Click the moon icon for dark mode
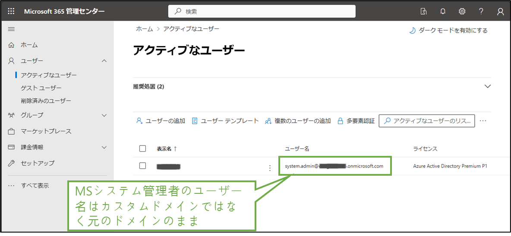This screenshot has width=511, height=236. (x=413, y=31)
